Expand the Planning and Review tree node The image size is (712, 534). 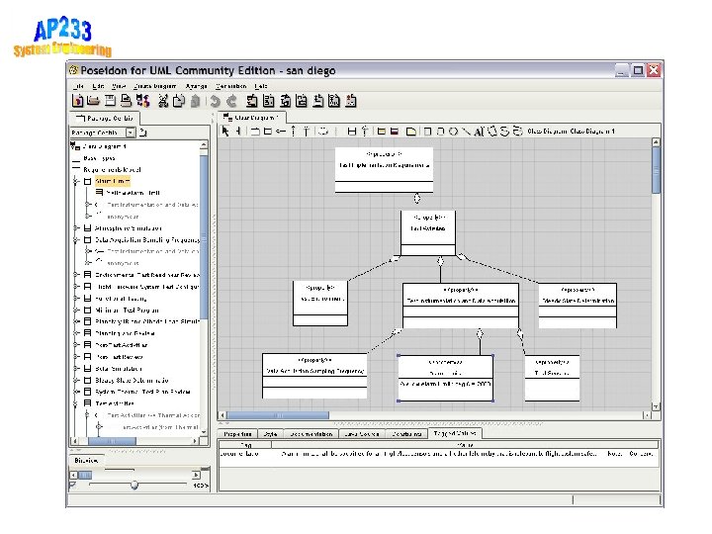coord(76,333)
